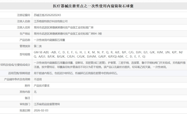Select the 附件 label
The image size is (187, 114).
[x=27, y=86]
